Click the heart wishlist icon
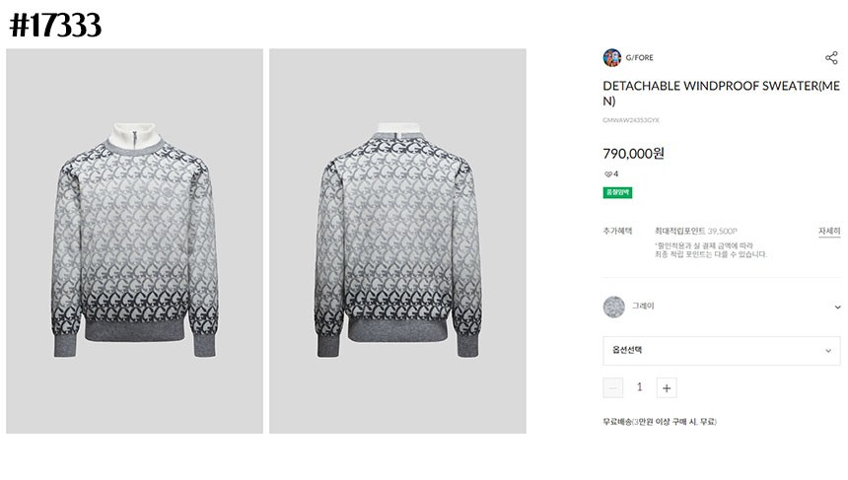Screen dimensions: 848x480 [607, 173]
